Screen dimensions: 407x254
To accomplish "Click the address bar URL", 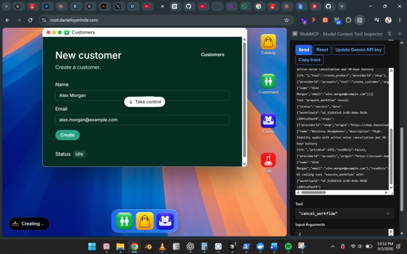I will [74, 20].
